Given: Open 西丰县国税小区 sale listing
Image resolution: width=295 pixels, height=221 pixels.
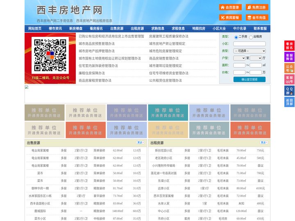Looking at the screenshot, I should tap(40, 203).
